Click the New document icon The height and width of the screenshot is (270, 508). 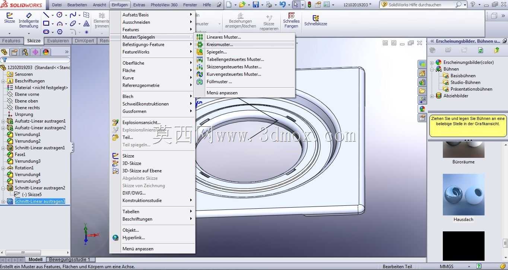coord(229,5)
